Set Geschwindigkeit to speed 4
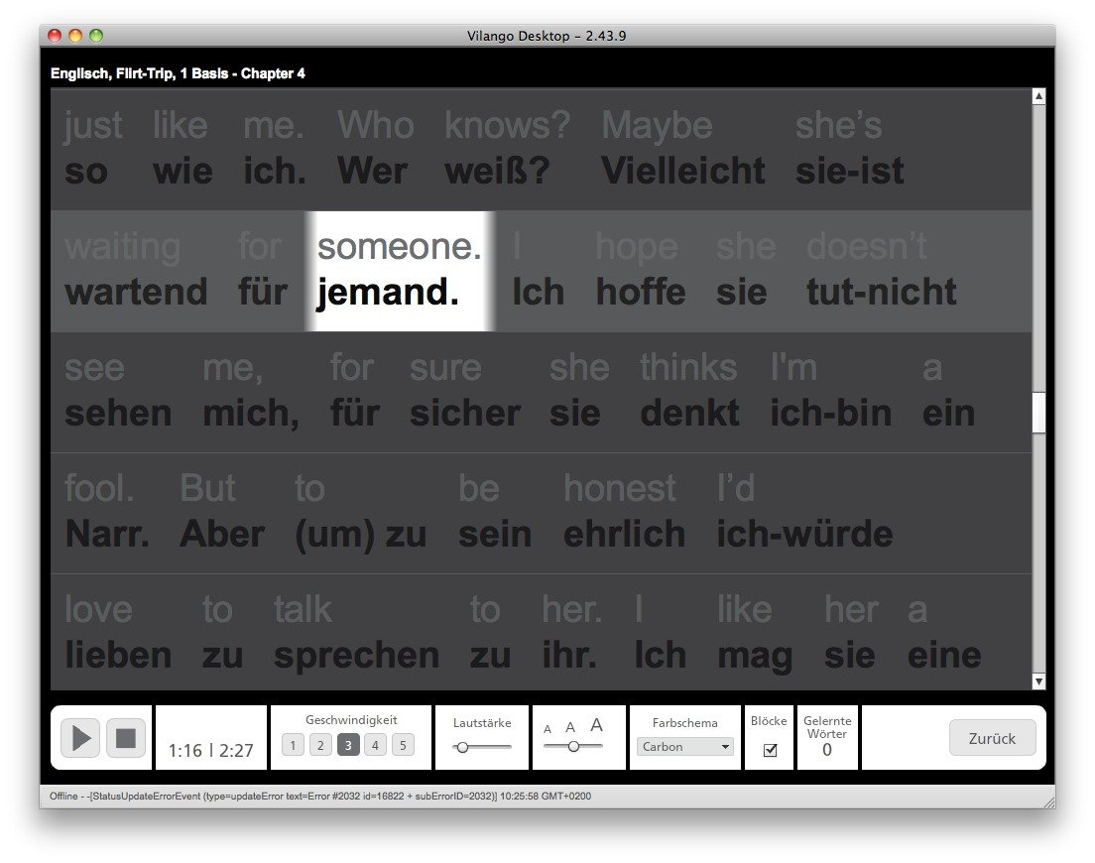Image resolution: width=1095 pixels, height=863 pixels. (x=375, y=745)
